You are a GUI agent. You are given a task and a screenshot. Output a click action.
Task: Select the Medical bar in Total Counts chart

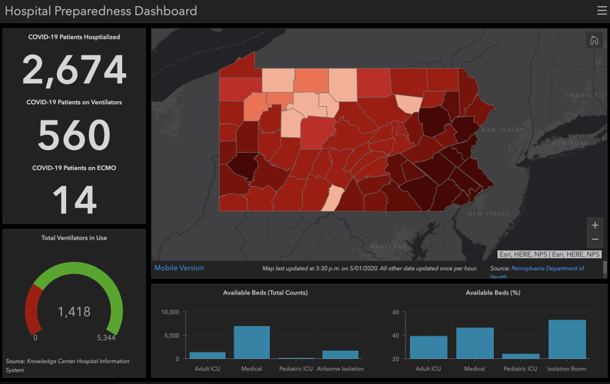coord(252,342)
